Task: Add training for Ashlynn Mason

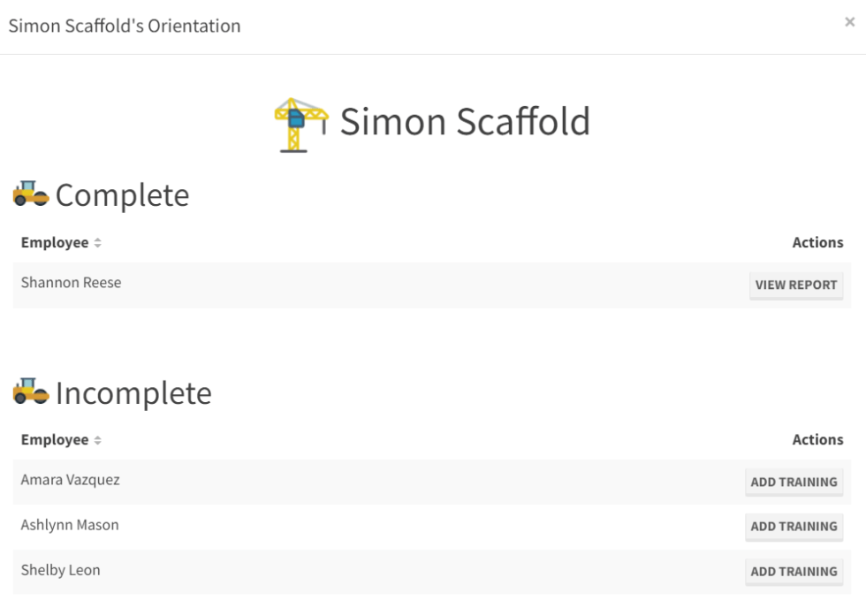Action: click(x=794, y=527)
